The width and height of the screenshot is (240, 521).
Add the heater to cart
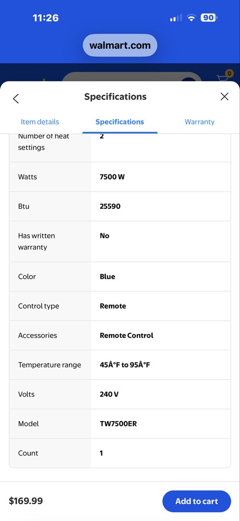197,501
